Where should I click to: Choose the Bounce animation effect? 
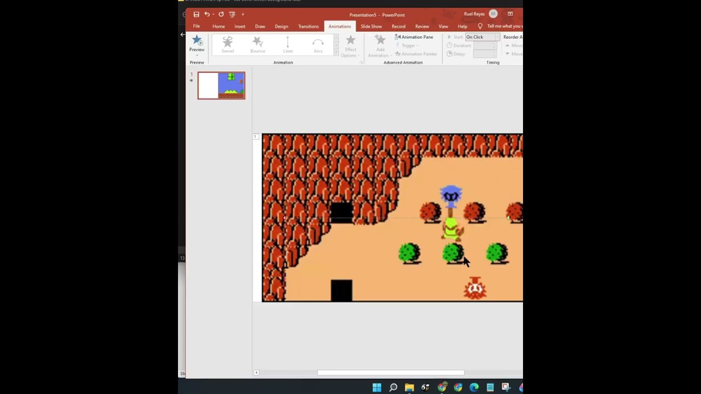258,45
